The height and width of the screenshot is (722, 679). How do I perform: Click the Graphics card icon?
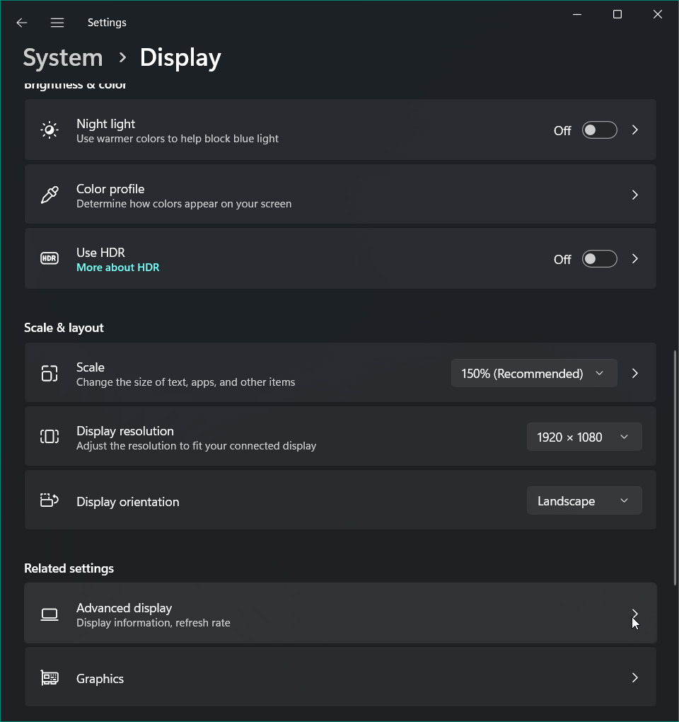[49, 677]
